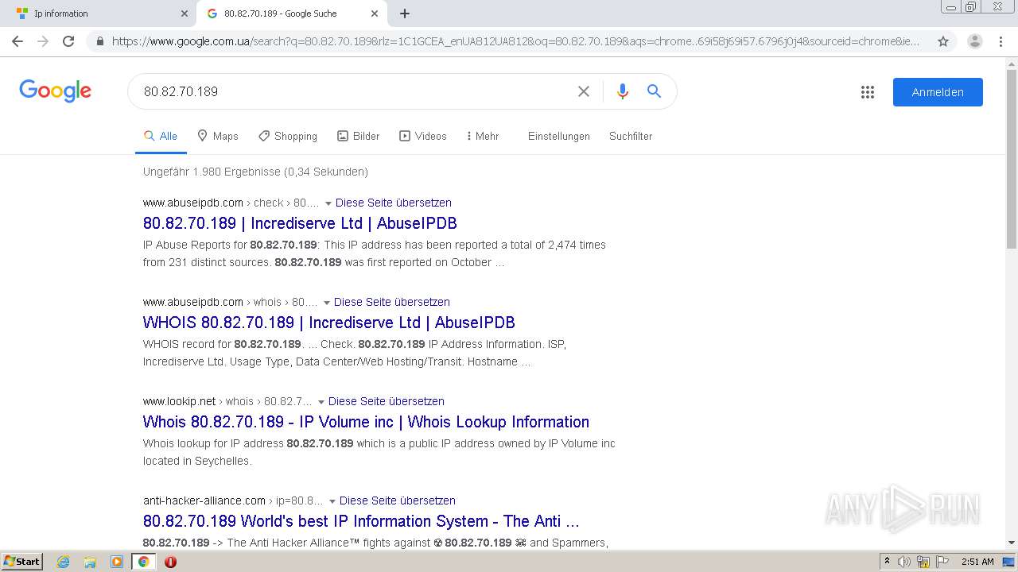Screen dimensions: 1018x572
Task: Open the media player taskbar icon
Action: pos(117,562)
